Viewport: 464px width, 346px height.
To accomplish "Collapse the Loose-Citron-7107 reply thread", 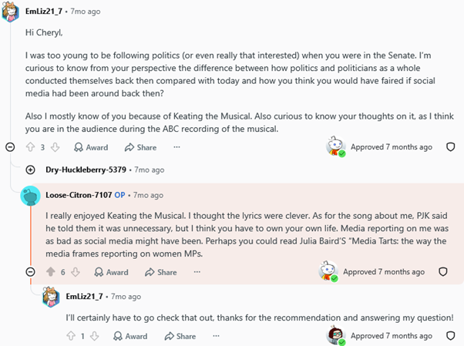I will [x=31, y=272].
